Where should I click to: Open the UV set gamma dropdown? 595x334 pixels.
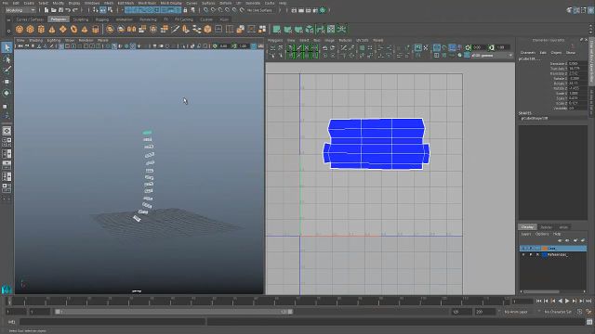pyautogui.click(x=492, y=56)
